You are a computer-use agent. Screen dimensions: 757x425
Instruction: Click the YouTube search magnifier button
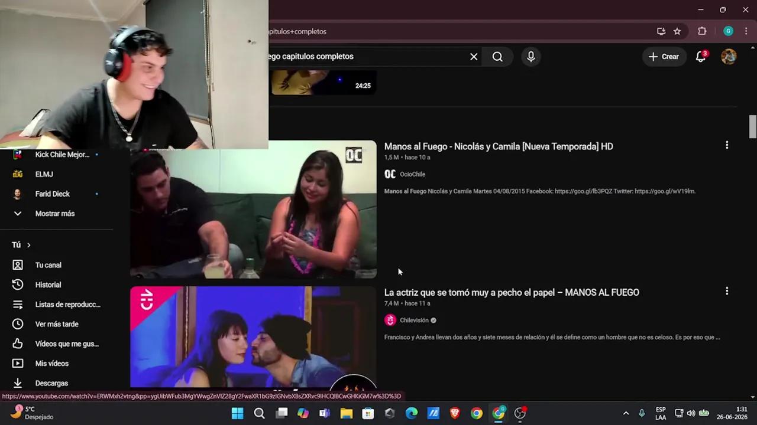(497, 57)
